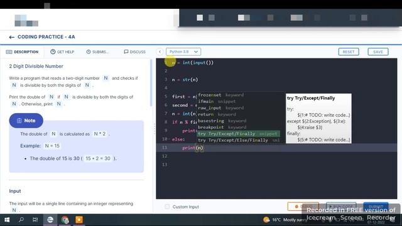Image resolution: width=402 pixels, height=226 pixels.
Task: Open the Get Help tab
Action: (62, 51)
